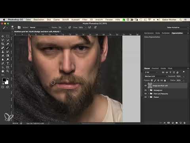Open the brush settings panel from options bar
This screenshot has height=143, width=190.
click(x=19, y=27)
